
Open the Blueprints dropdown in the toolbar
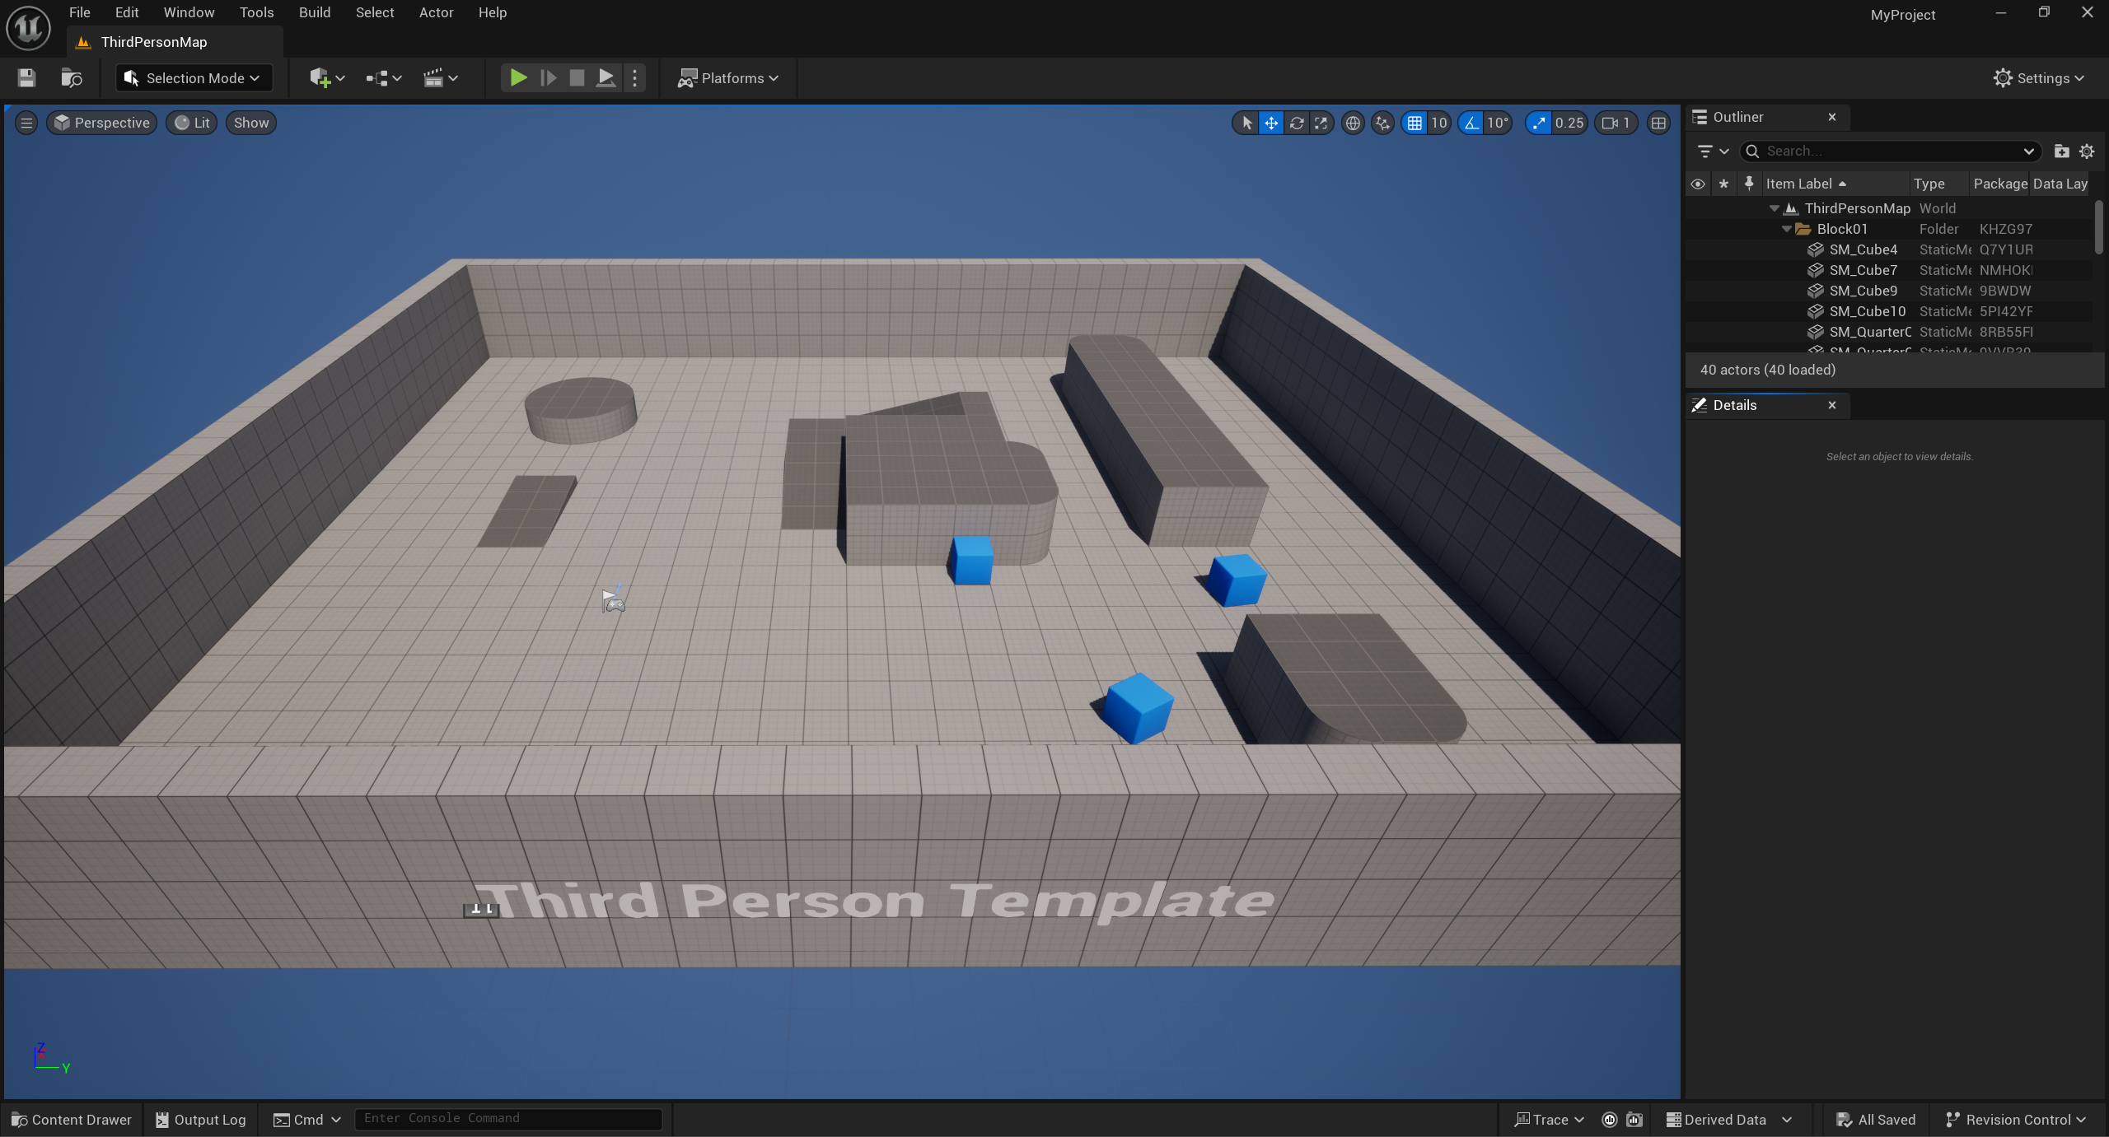384,78
